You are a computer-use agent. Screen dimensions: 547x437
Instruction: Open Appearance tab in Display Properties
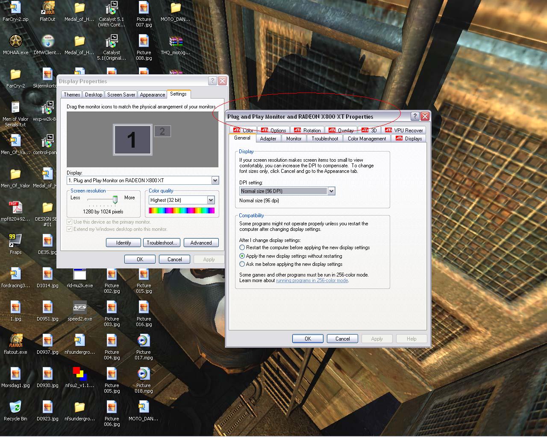click(x=152, y=95)
